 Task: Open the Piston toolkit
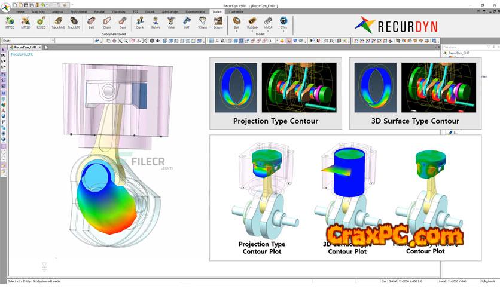[156, 23]
